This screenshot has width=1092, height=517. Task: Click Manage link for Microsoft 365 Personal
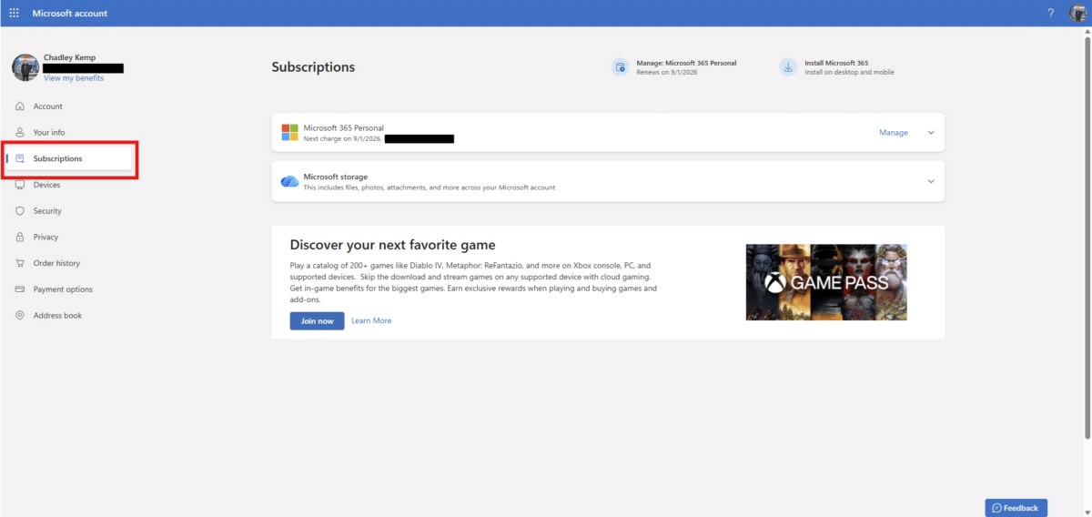click(894, 133)
